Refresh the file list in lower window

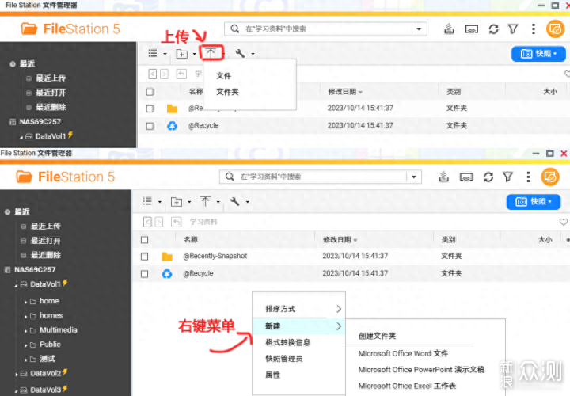pyautogui.click(x=488, y=177)
